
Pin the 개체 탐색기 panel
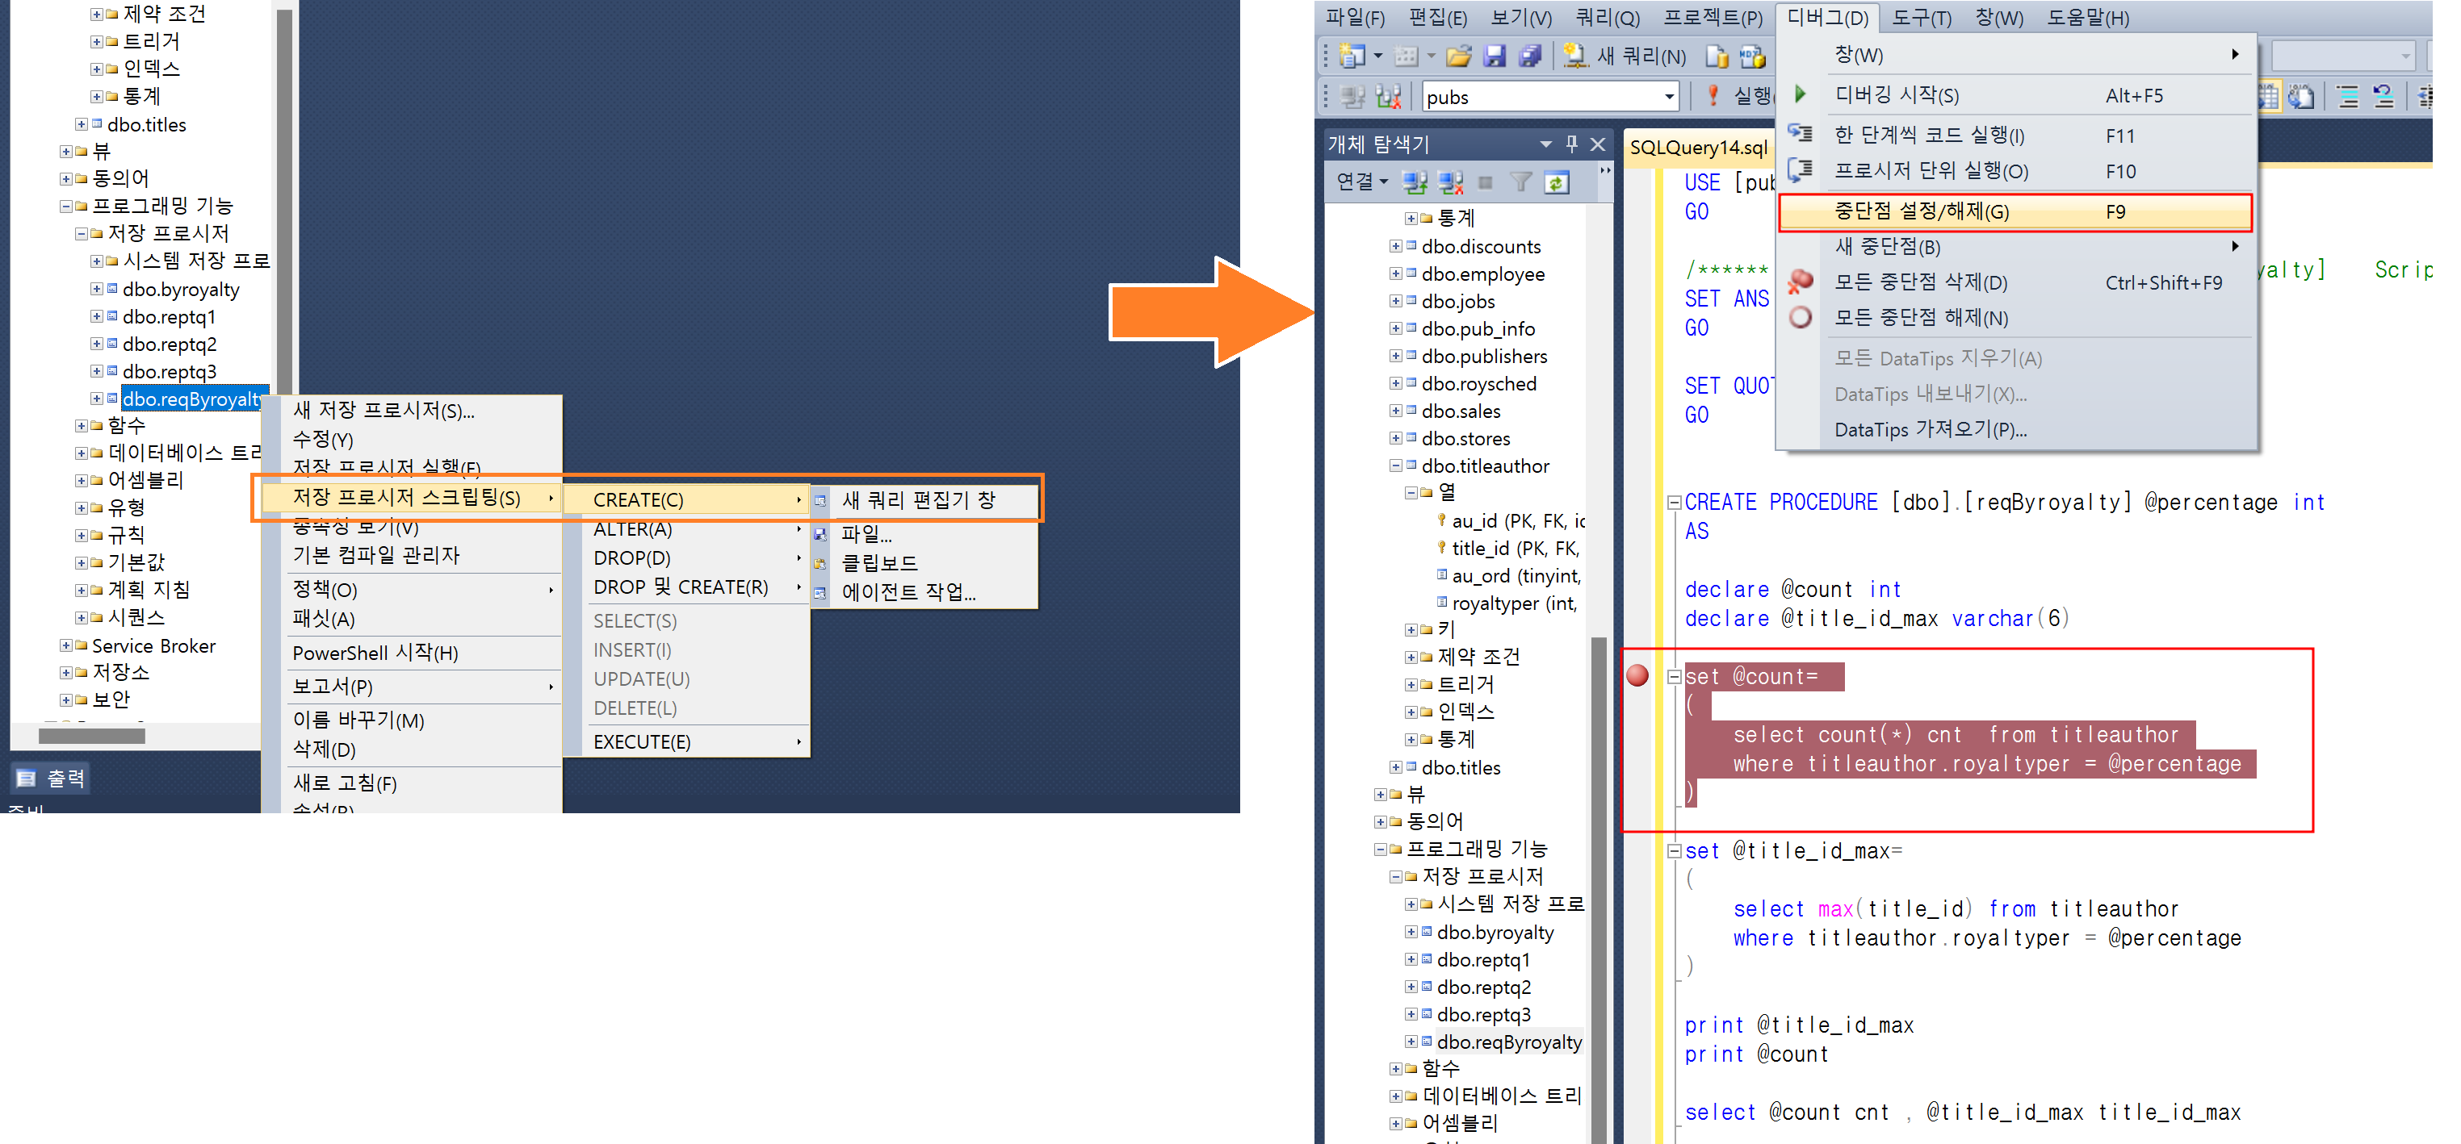coord(1571,144)
